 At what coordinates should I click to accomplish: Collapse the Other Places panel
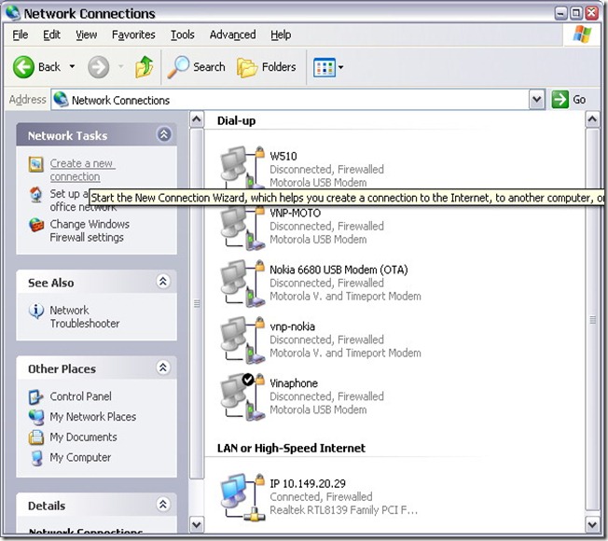(x=163, y=368)
